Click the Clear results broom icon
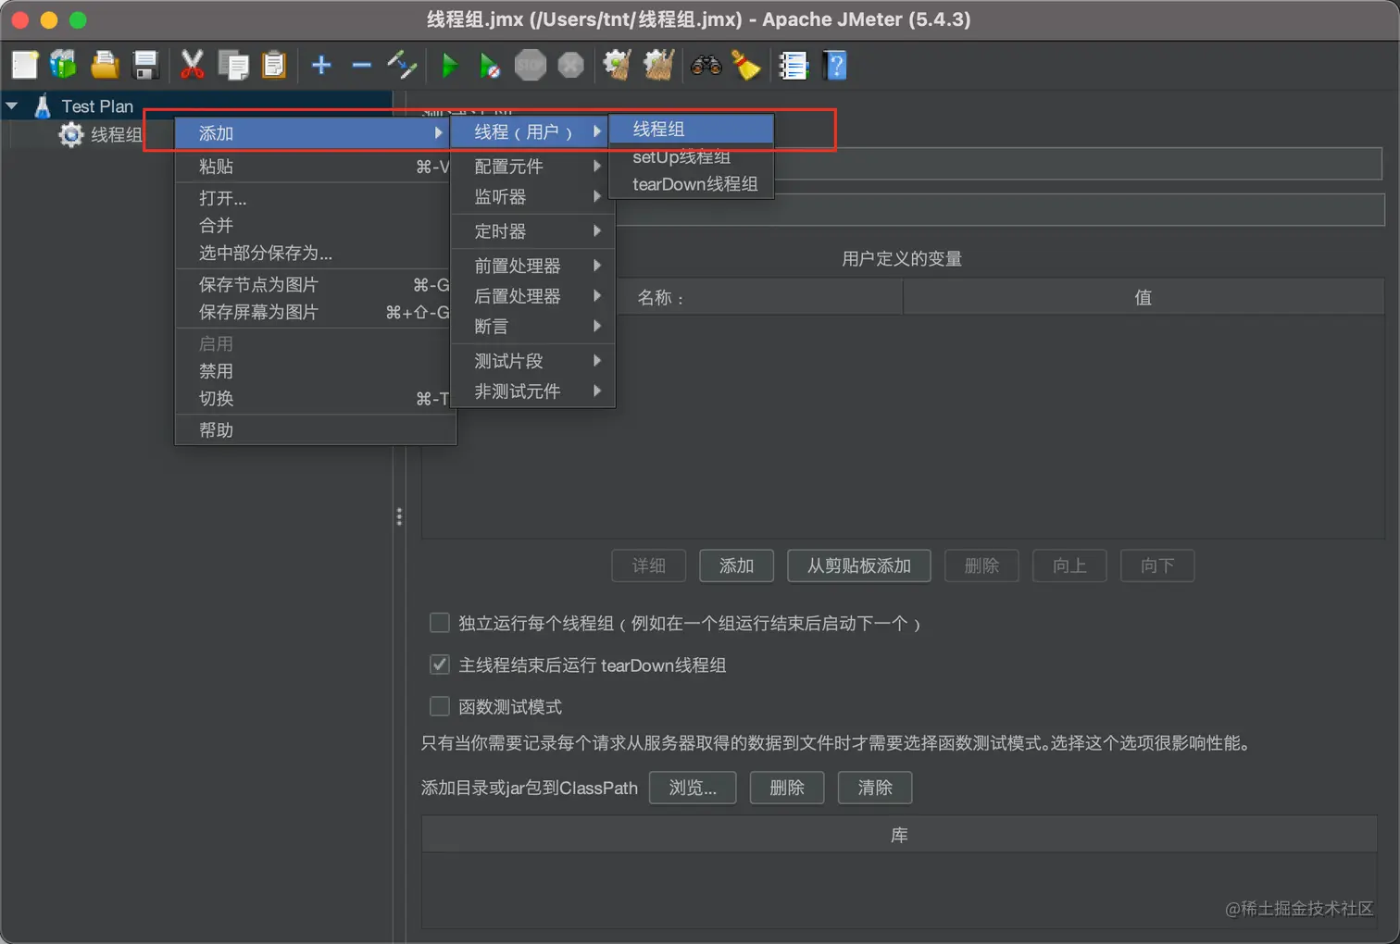 coord(618,65)
